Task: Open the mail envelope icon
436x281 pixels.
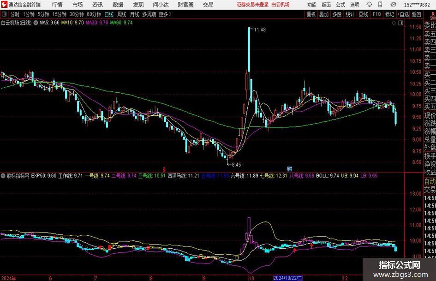Action: (x=393, y=5)
